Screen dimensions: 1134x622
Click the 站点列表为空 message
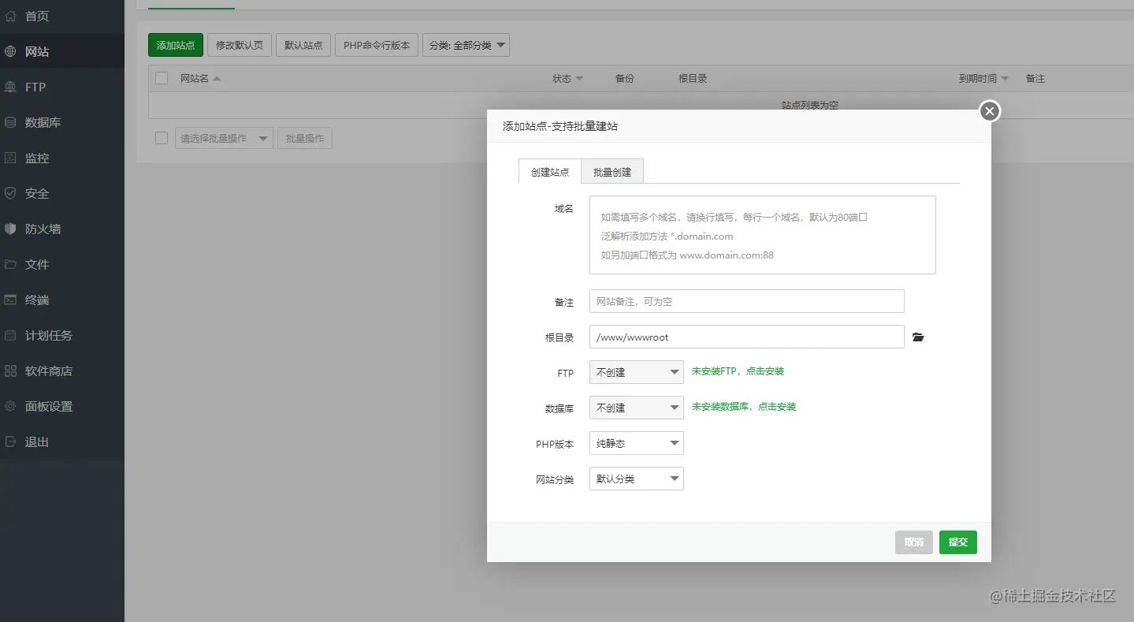click(x=810, y=104)
